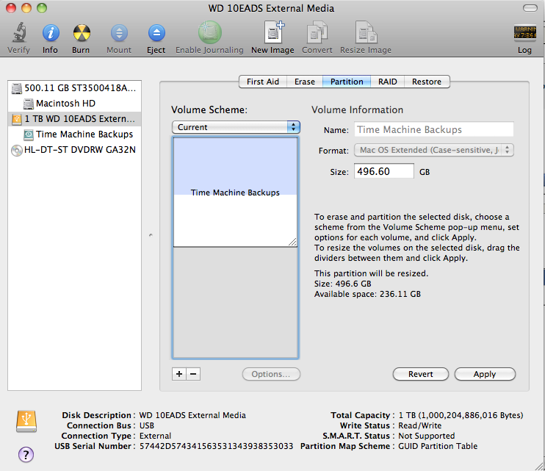Click 'This partition will be resized.' text
545x471 pixels.
click(371, 273)
